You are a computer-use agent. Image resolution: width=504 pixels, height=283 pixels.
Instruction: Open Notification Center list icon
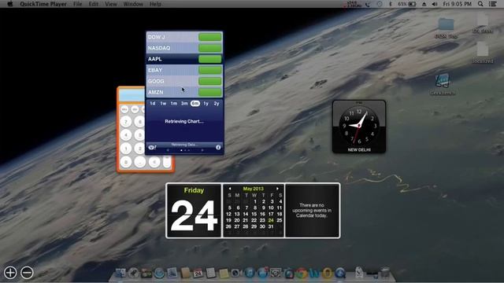point(492,4)
